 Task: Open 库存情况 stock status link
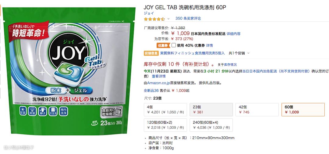230,65
